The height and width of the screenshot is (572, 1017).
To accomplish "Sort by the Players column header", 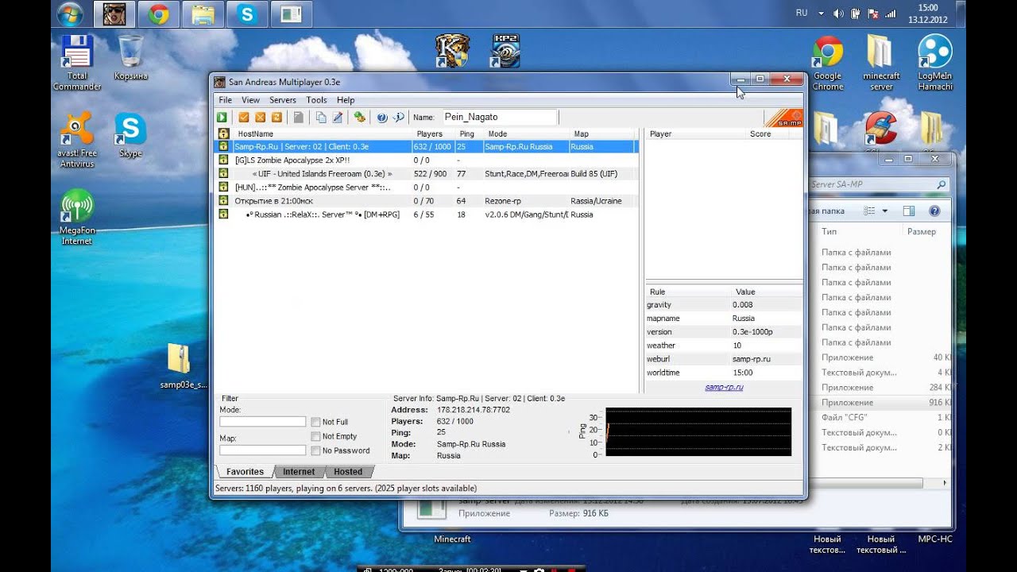I will (434, 134).
